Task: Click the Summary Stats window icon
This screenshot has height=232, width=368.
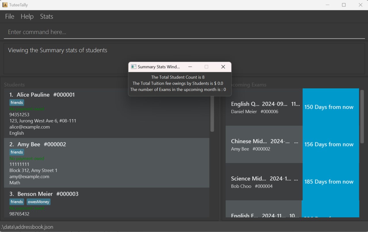Action: click(x=133, y=67)
